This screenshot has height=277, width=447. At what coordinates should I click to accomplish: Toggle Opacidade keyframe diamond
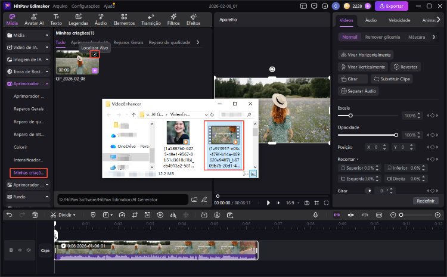432,135
